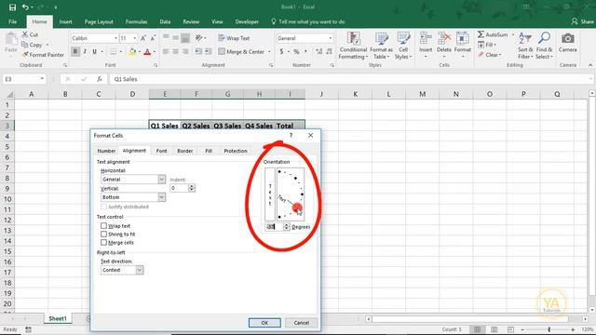Click the AutoSum sigma icon
Screen dimensions: 596x335
coord(481,34)
